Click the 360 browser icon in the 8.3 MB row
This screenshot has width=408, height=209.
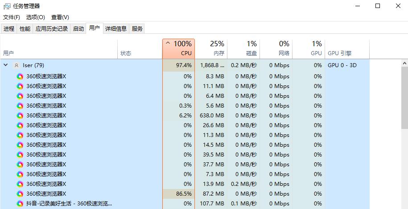pyautogui.click(x=20, y=76)
